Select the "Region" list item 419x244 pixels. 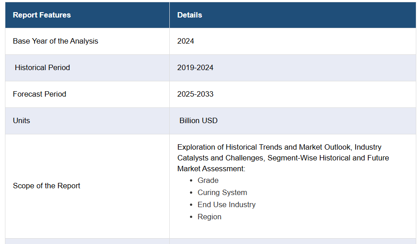(209, 217)
